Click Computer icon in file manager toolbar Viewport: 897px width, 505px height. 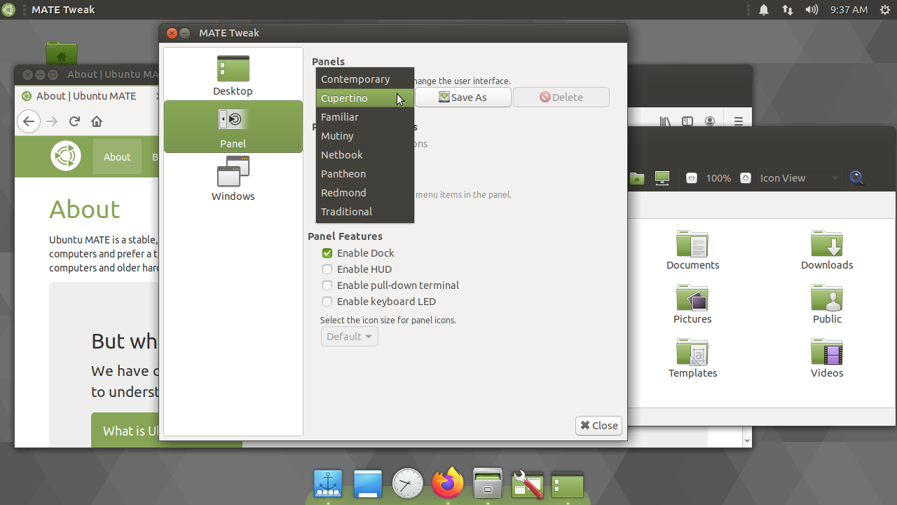click(x=662, y=178)
